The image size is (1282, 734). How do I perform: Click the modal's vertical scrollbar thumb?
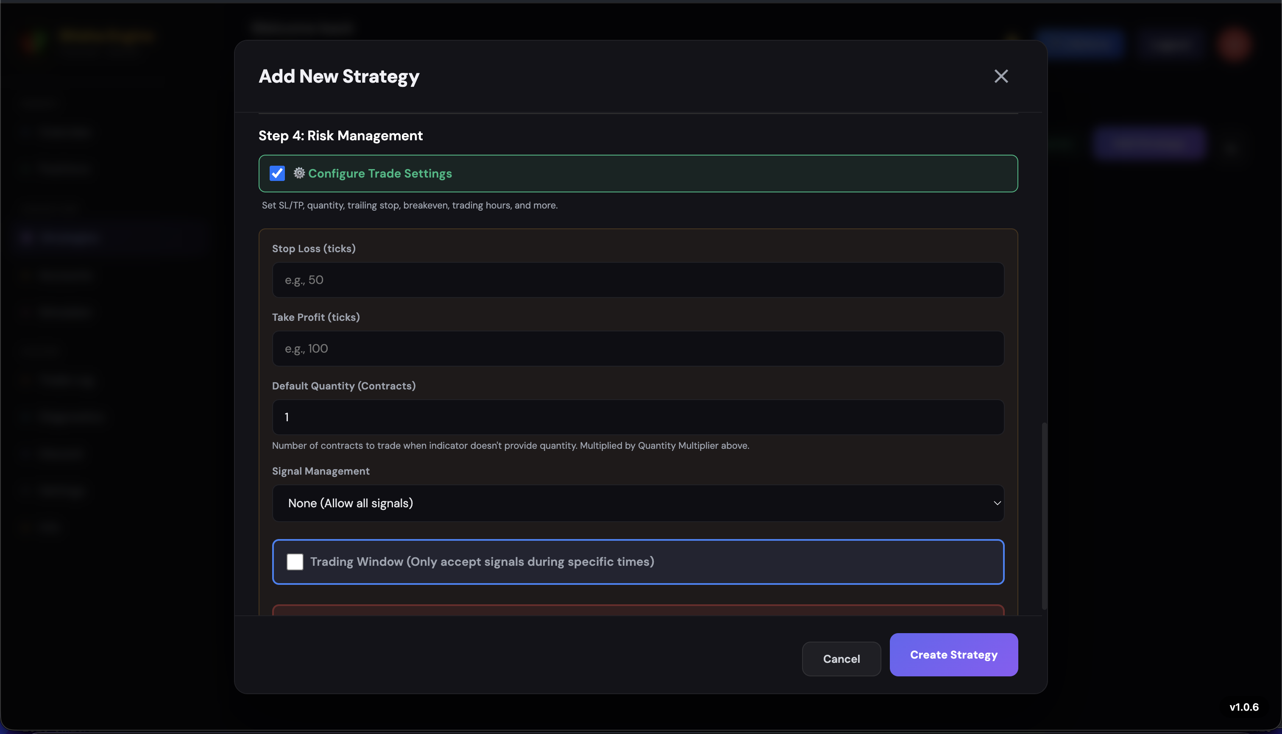click(x=1044, y=515)
